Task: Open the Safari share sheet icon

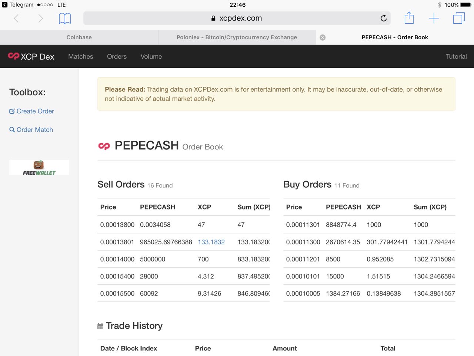Action: pyautogui.click(x=409, y=18)
